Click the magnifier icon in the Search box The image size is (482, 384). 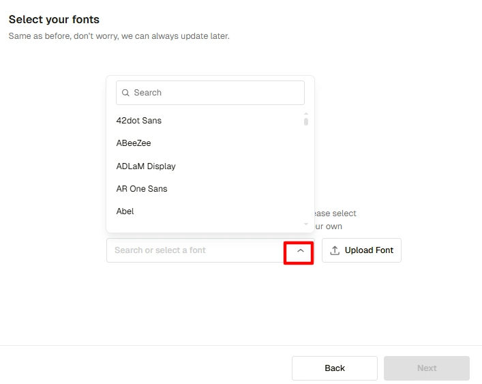[x=125, y=93]
